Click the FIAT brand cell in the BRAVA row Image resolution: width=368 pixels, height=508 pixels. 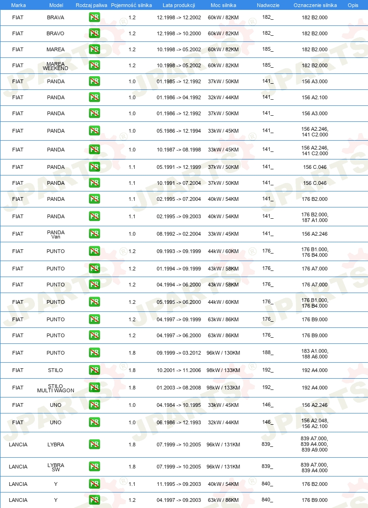point(18,17)
